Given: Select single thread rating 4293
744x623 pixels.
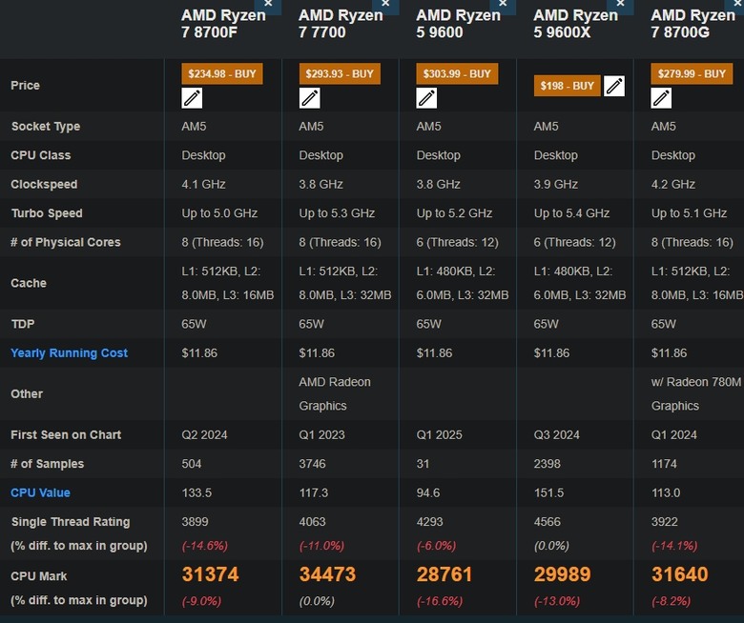Looking at the screenshot, I should click(430, 522).
